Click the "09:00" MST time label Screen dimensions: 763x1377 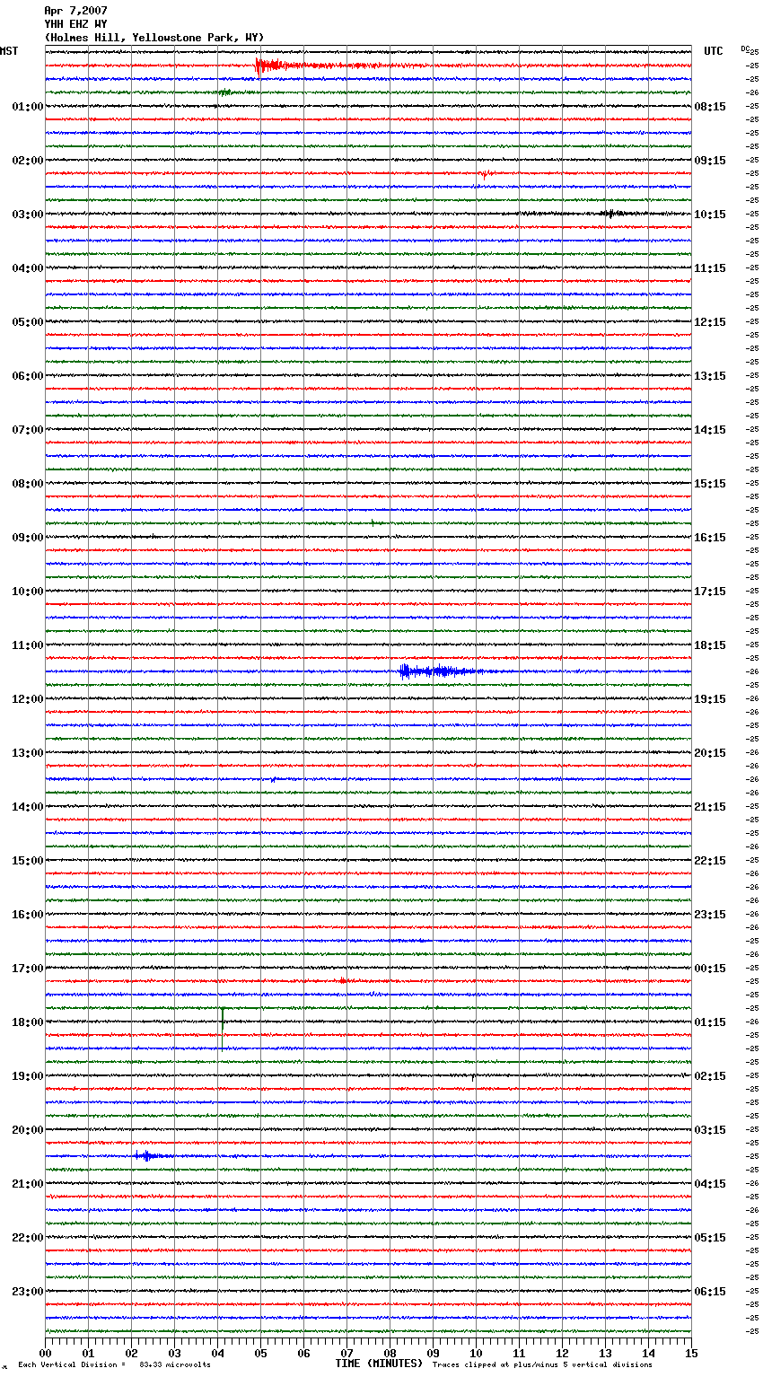pyautogui.click(x=28, y=538)
